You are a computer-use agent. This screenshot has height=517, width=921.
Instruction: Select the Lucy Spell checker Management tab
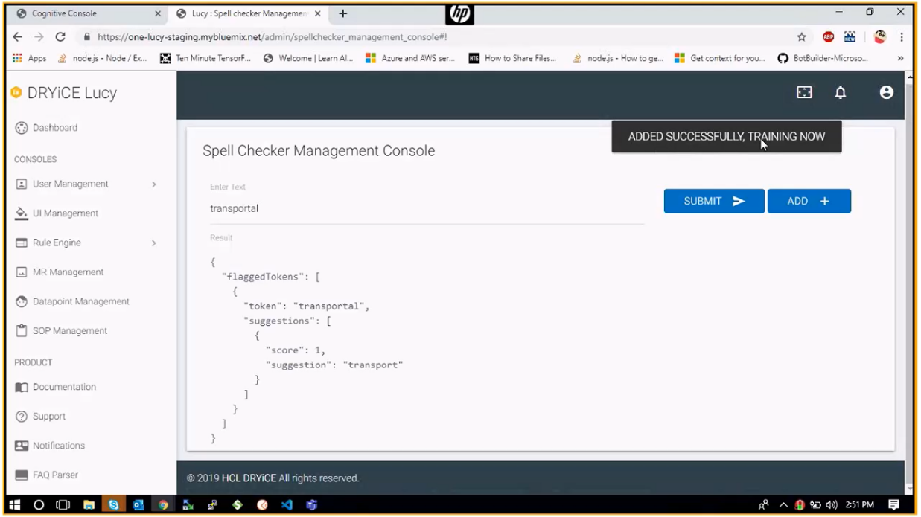(x=248, y=13)
